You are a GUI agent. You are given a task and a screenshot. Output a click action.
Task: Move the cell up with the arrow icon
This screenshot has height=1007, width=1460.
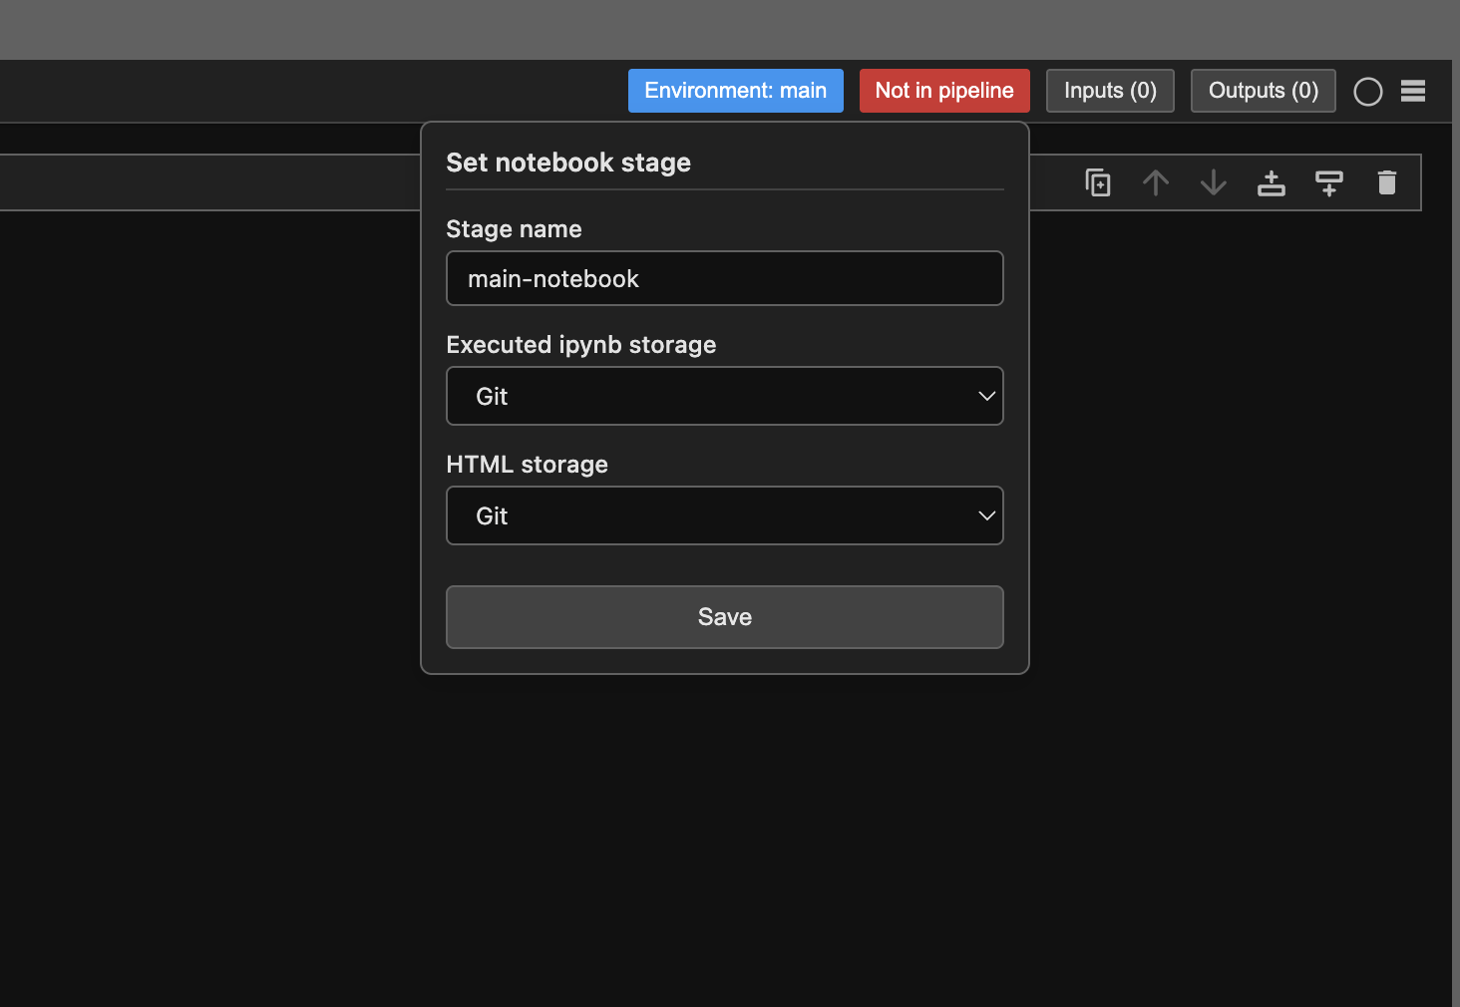[1156, 183]
